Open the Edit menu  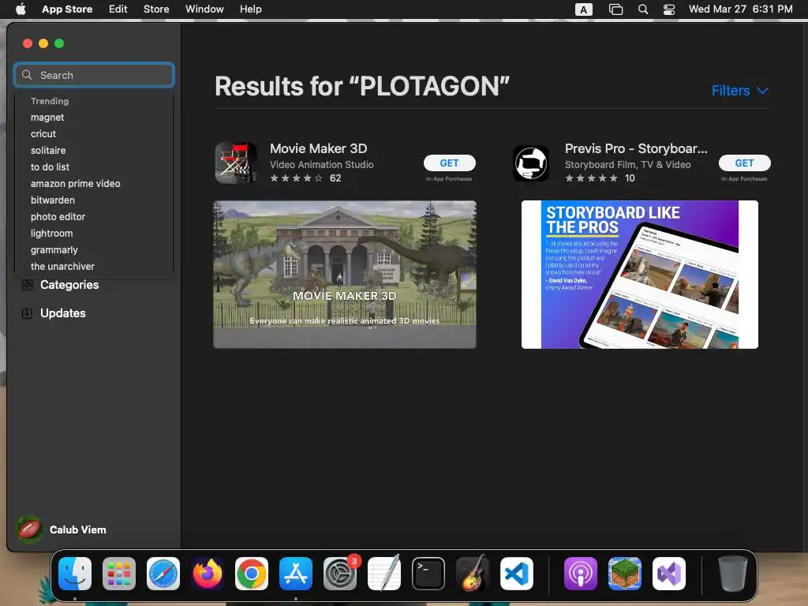118,9
